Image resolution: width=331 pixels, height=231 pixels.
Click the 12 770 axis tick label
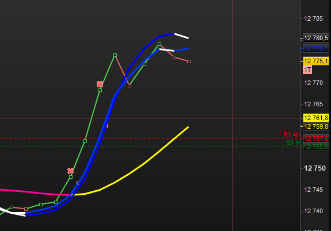(314, 83)
